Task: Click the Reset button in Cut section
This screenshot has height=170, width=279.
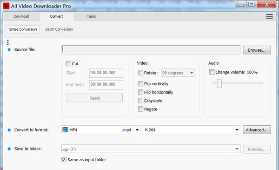Action: pyautogui.click(x=95, y=98)
